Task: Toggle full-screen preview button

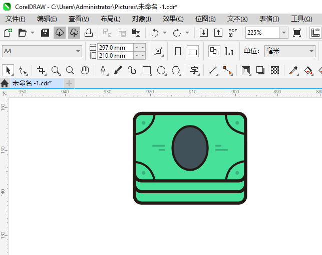Action: pos(297,33)
